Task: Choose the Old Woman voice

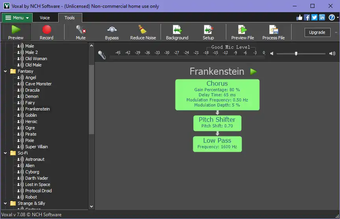Action: [36, 59]
